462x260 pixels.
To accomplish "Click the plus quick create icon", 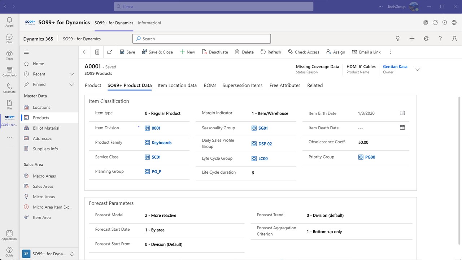I will [412, 39].
